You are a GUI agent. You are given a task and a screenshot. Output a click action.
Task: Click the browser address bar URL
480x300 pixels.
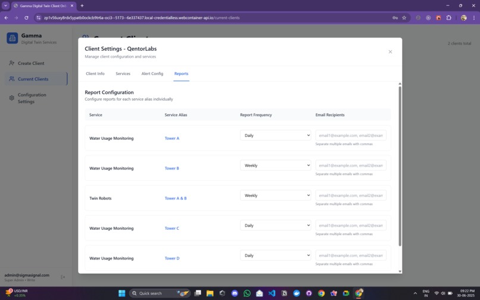click(142, 18)
